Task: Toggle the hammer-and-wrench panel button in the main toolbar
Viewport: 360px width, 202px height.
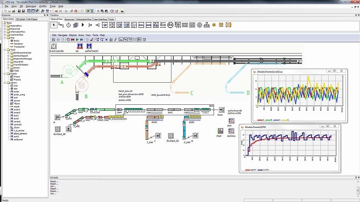Action: point(37,11)
